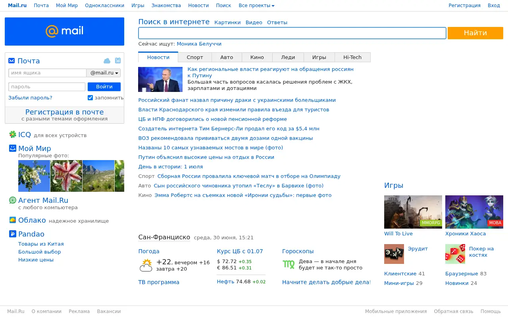Click the Моника Белуччи trending search

[x=199, y=44]
